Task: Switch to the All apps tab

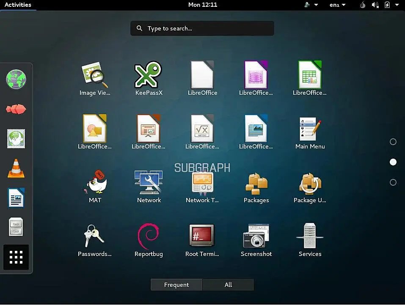Action: point(228,285)
